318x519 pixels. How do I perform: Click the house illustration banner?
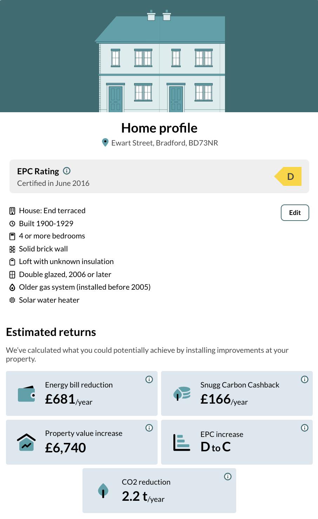[x=159, y=56]
